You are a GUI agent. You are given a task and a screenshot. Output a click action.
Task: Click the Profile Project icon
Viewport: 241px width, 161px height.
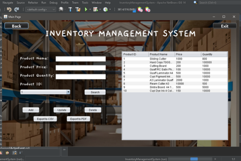click(106, 9)
